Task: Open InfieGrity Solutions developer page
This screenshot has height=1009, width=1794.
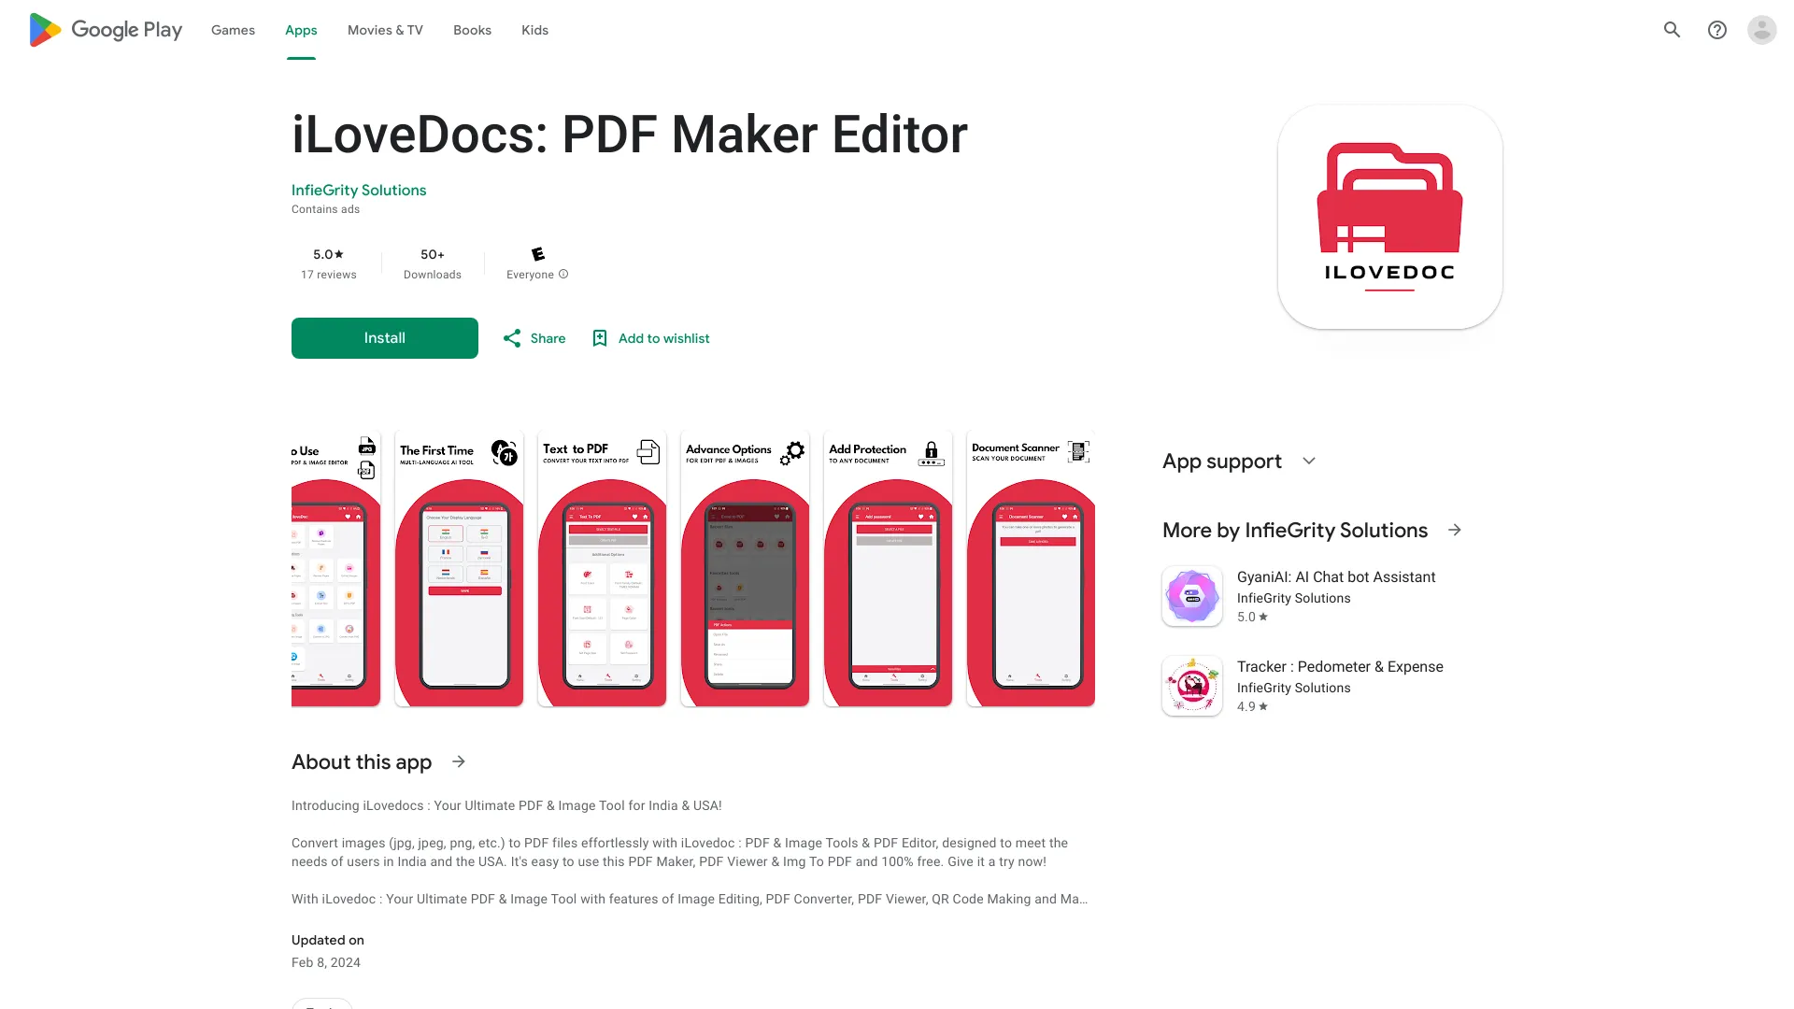Action: coord(359,190)
